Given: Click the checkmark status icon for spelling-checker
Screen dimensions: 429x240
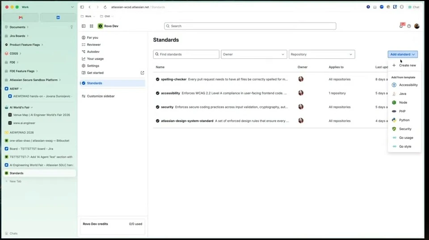Looking at the screenshot, I should (x=158, y=79).
